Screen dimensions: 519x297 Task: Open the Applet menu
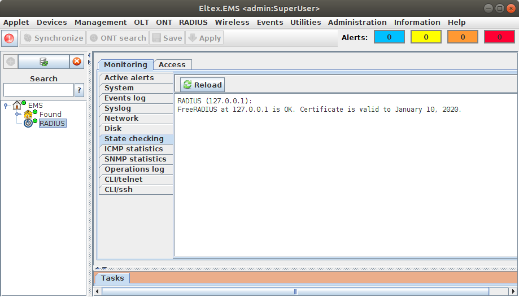16,22
